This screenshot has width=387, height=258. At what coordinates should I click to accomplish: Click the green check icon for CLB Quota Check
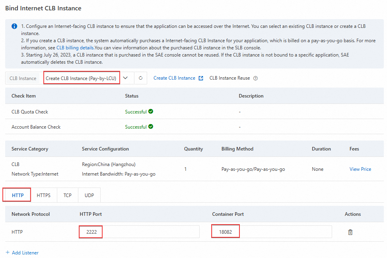151,111
